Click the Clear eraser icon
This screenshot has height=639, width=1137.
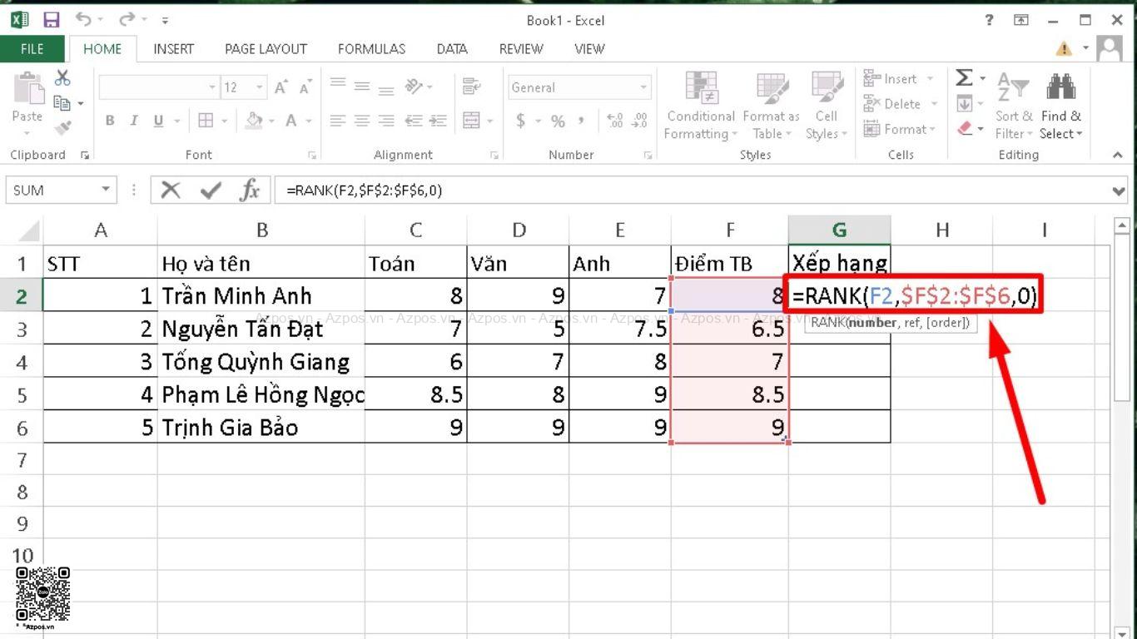tap(965, 128)
